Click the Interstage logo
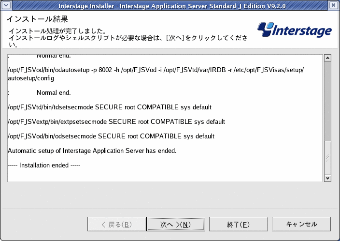This screenshot has height=241, width=340. [x=295, y=30]
